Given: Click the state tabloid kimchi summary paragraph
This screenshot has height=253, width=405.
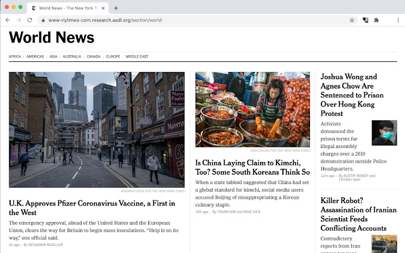Looking at the screenshot, I should click(252, 194).
